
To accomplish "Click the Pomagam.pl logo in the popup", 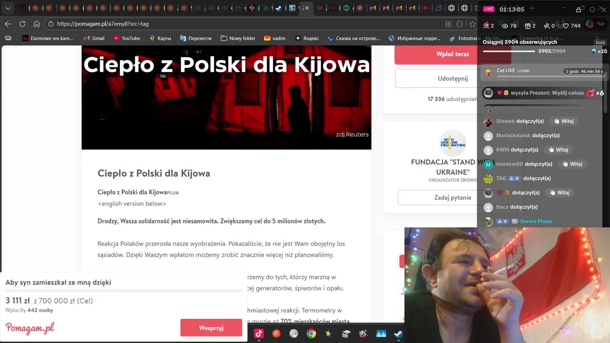I will point(30,328).
